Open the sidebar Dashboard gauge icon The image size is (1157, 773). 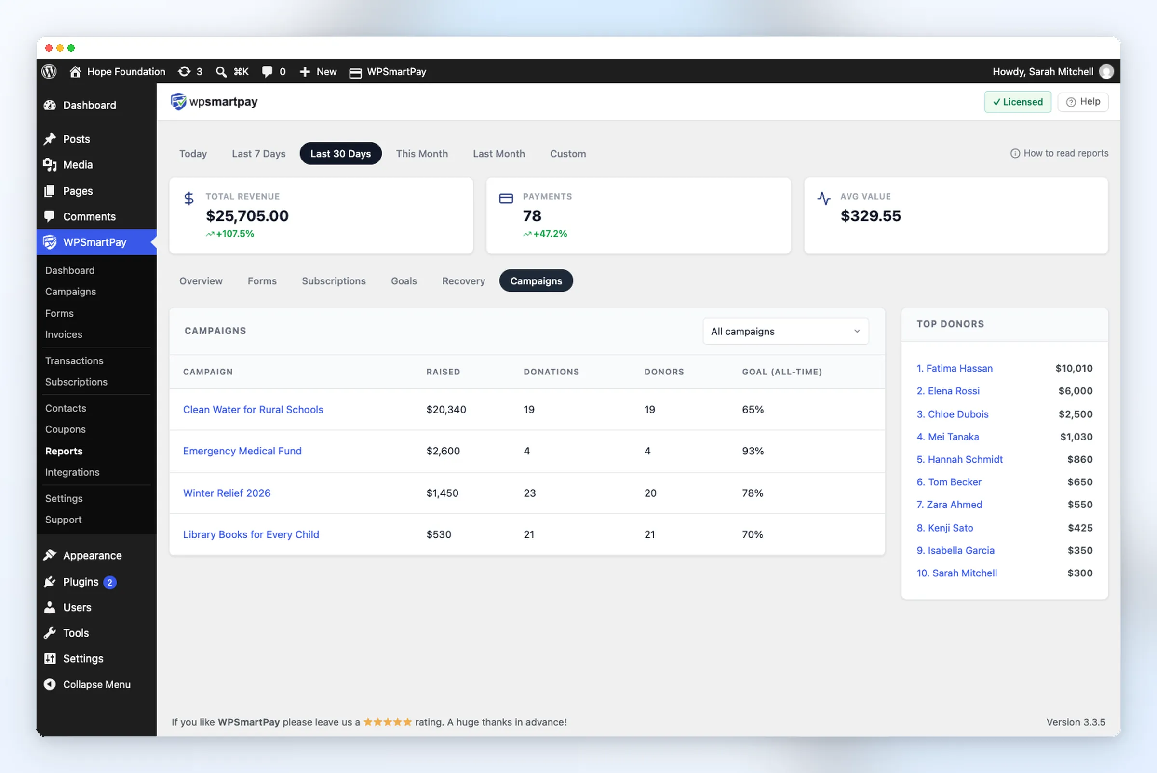[x=50, y=105]
